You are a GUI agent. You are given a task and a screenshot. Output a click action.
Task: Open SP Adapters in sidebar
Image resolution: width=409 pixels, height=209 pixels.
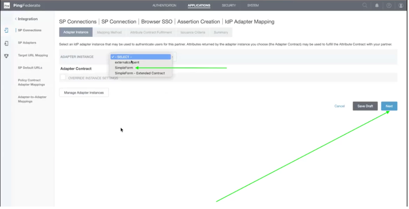coord(27,43)
